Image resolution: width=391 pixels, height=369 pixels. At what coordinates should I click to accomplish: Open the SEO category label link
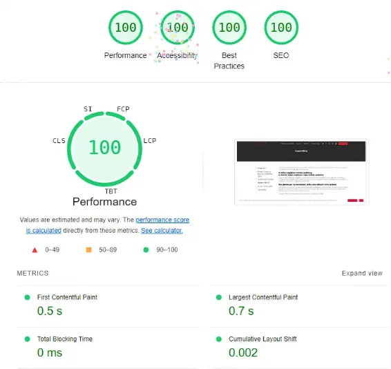click(281, 55)
